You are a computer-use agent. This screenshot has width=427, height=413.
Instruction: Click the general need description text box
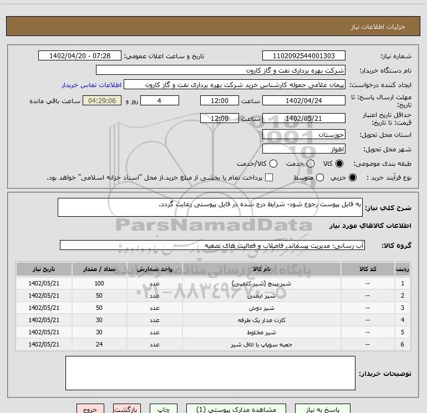tap(210, 207)
